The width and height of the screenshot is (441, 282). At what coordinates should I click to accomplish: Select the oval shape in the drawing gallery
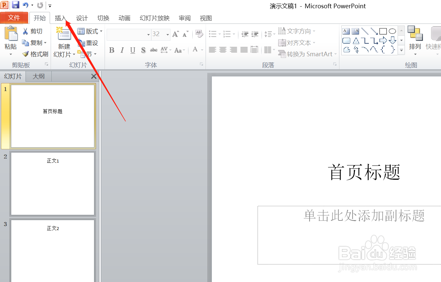[x=392, y=31]
